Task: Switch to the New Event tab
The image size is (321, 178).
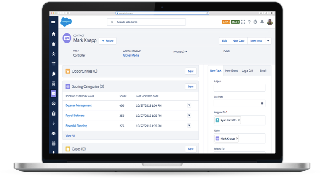Action: tap(232, 70)
